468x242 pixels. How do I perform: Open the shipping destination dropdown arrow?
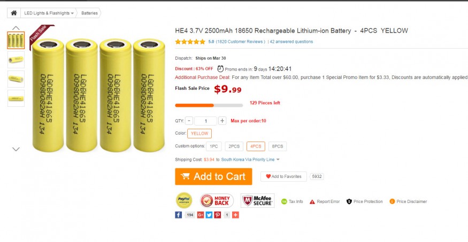(278, 160)
